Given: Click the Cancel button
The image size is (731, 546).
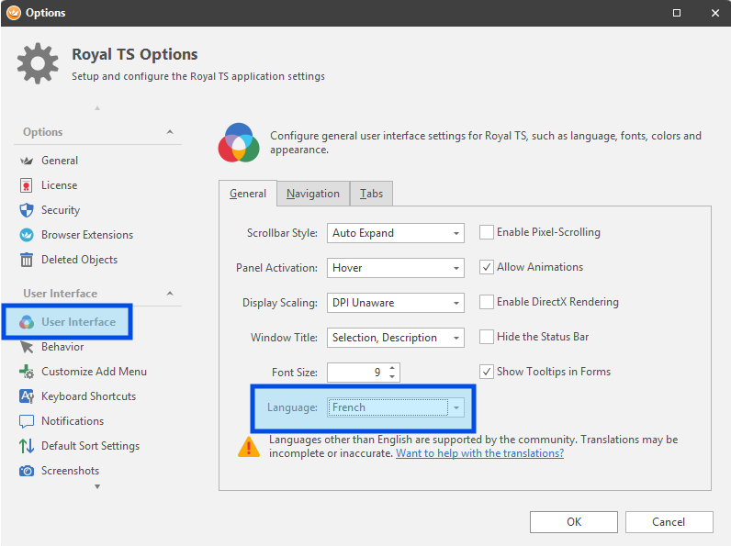Looking at the screenshot, I should [669, 522].
